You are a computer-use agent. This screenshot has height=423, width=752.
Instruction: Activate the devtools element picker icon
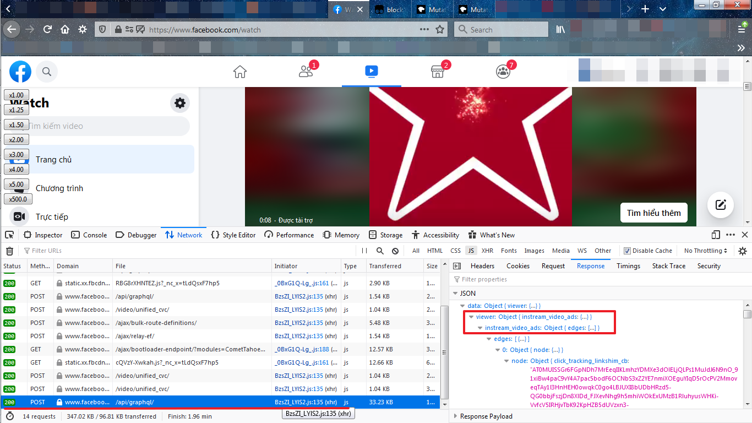coord(9,235)
